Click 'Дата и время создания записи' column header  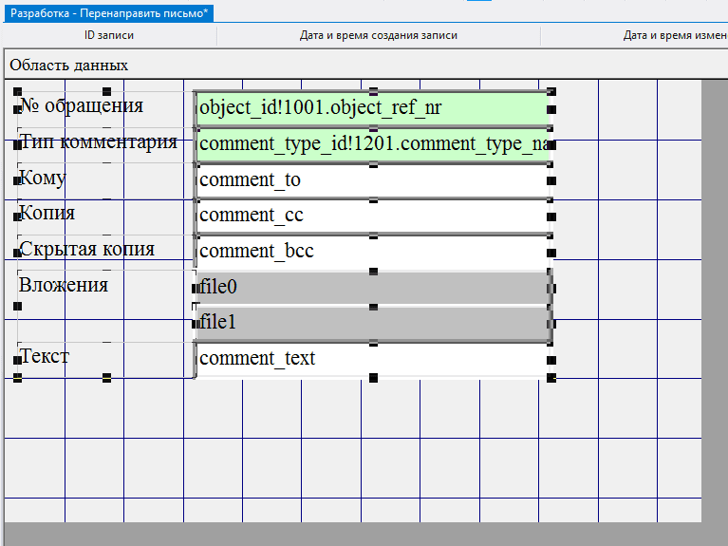click(378, 36)
